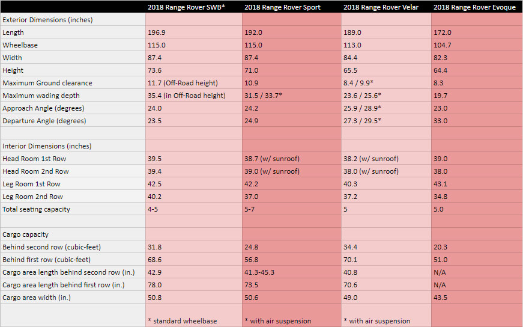The image size is (523, 327).
Task: Select the 2018 Range Rover Velar header
Action: (380, 7)
